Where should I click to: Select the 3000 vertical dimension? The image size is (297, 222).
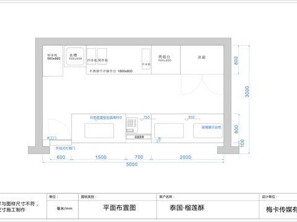coord(247,92)
